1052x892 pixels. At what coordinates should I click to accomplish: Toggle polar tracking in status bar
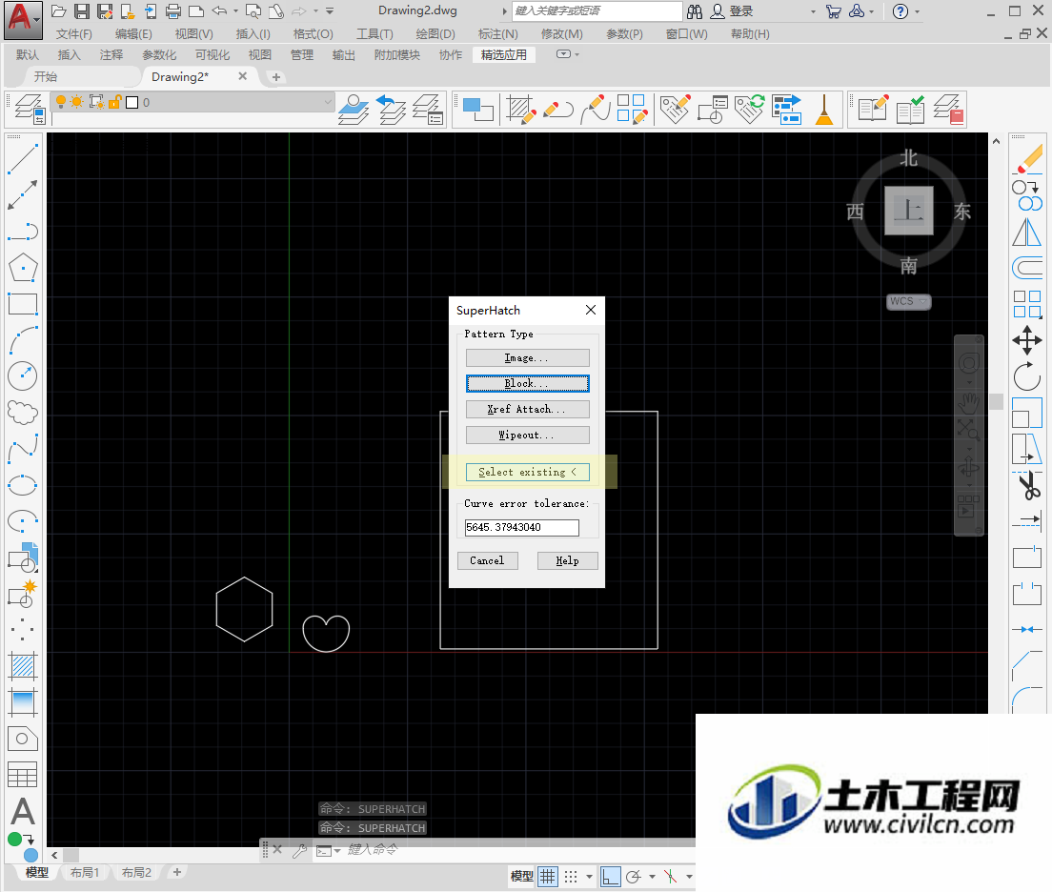633,877
